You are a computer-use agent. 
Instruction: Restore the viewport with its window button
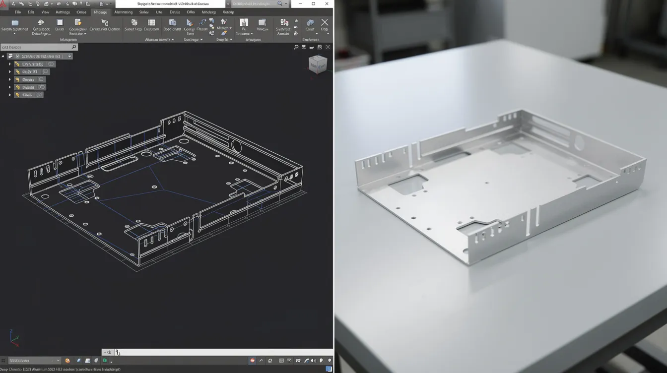point(320,47)
